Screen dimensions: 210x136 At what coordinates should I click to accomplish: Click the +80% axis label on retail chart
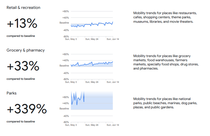[66, 11]
